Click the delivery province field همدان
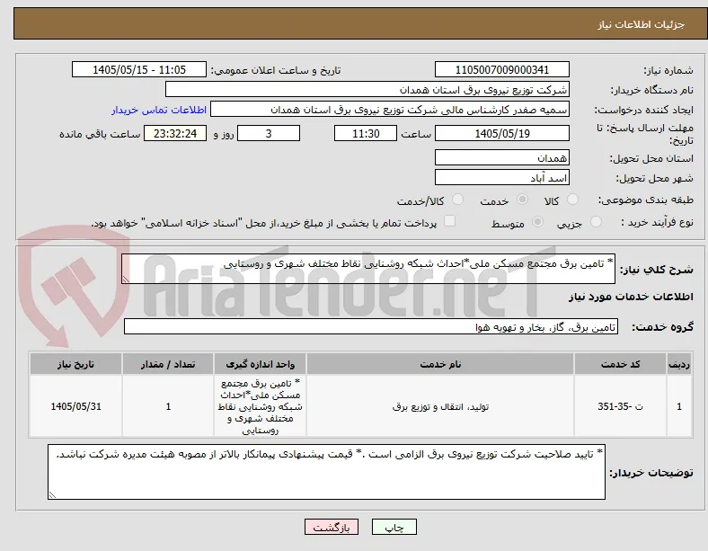The height and width of the screenshot is (551, 708). point(501,157)
